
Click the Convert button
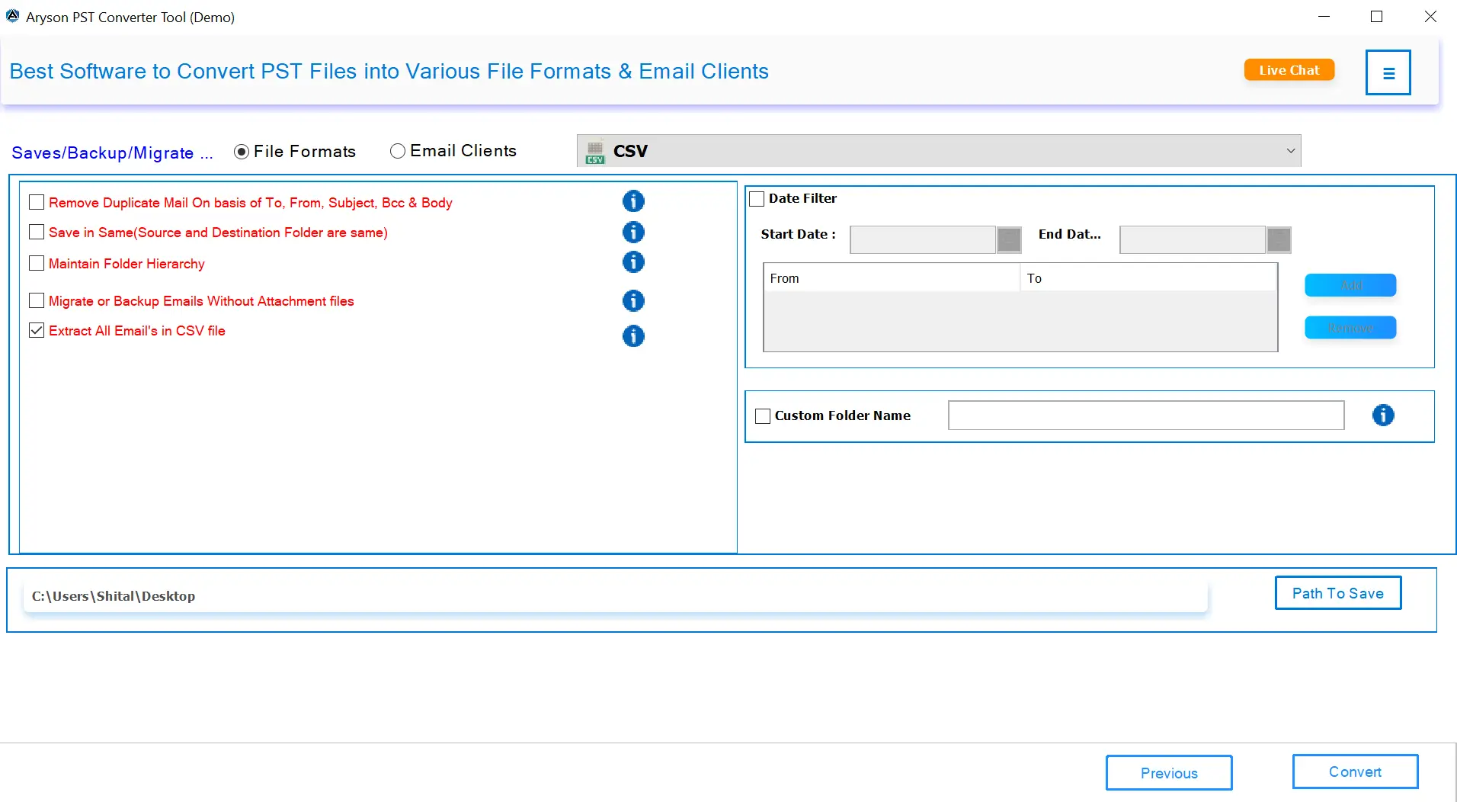(1355, 771)
